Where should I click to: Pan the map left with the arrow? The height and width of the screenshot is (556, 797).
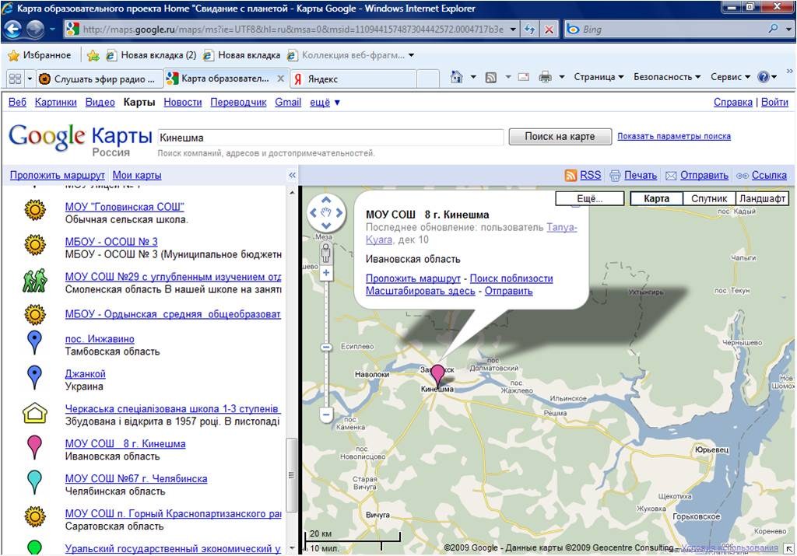(313, 212)
